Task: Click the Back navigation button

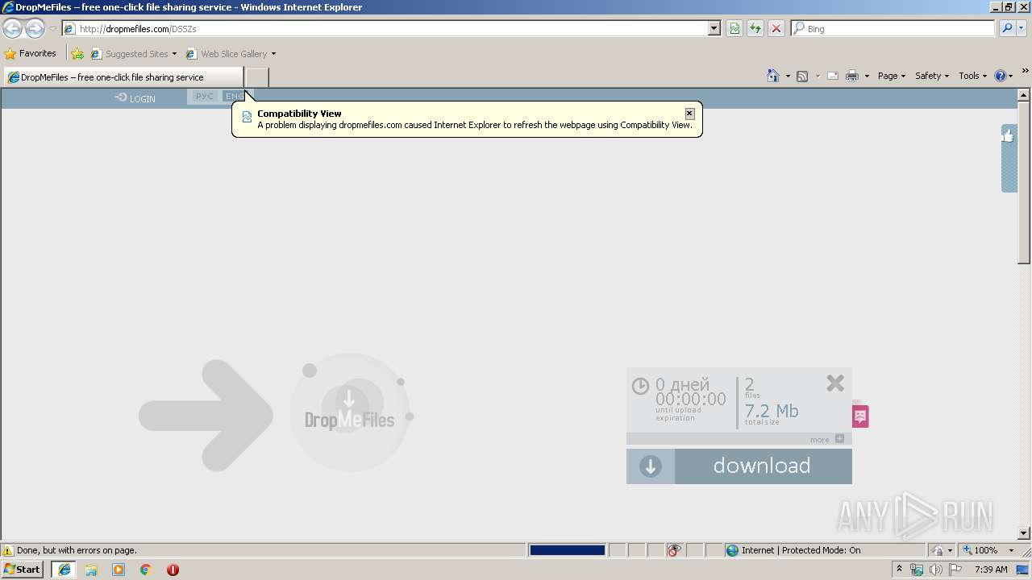Action: point(12,28)
